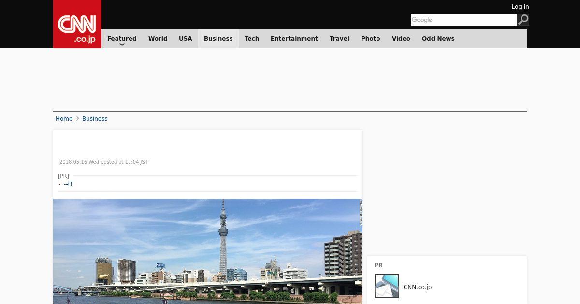Open the Video section

coord(401,39)
